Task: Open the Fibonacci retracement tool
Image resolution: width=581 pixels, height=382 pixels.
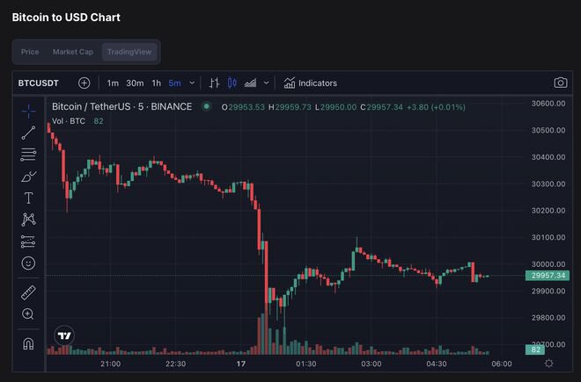Action: tap(28, 155)
